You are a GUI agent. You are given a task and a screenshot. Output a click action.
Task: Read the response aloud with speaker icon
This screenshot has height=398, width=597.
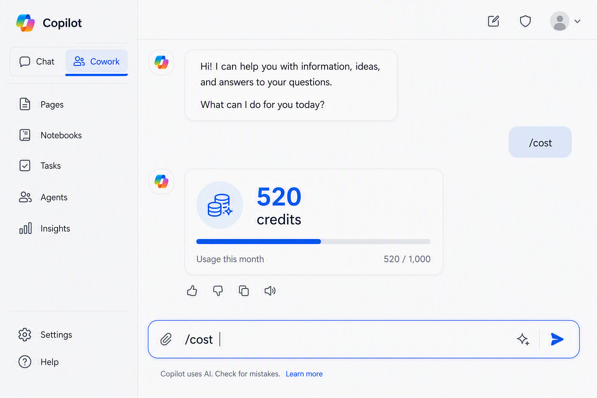(270, 291)
